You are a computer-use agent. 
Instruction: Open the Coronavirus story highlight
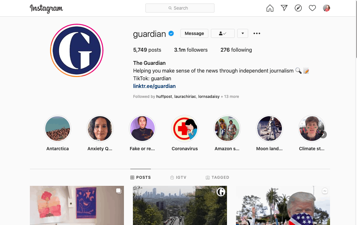pos(185,129)
